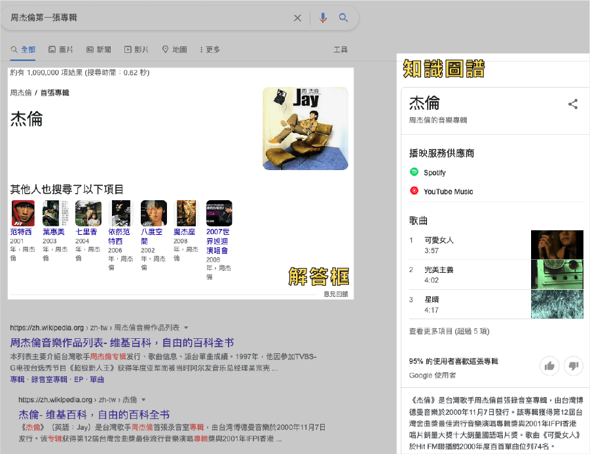Open the 八度空間 album link

[152, 236]
